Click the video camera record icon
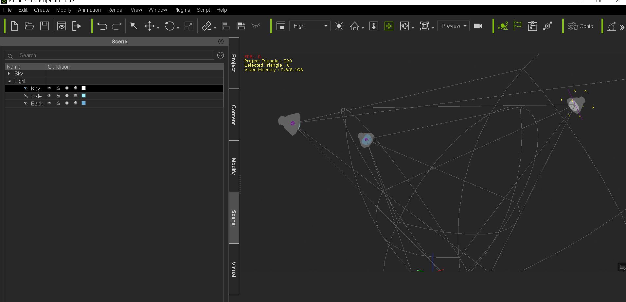The height and width of the screenshot is (302, 626). (x=478, y=26)
